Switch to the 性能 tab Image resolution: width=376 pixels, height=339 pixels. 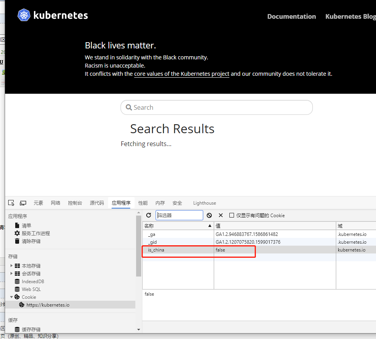[143, 203]
